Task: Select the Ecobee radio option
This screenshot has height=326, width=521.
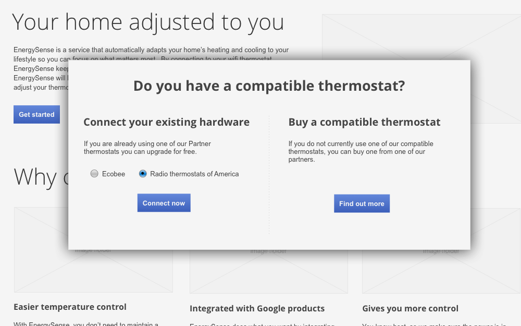Action: tap(94, 174)
